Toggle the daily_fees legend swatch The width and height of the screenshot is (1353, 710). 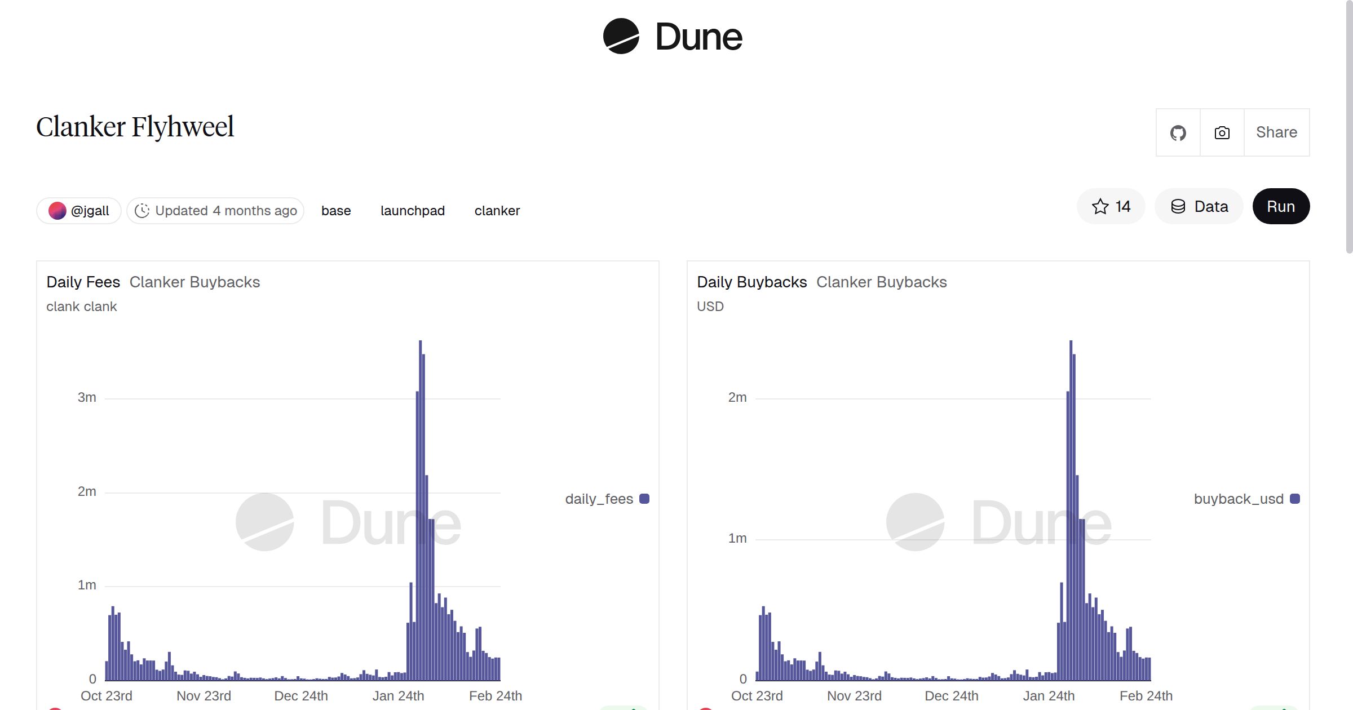point(644,499)
